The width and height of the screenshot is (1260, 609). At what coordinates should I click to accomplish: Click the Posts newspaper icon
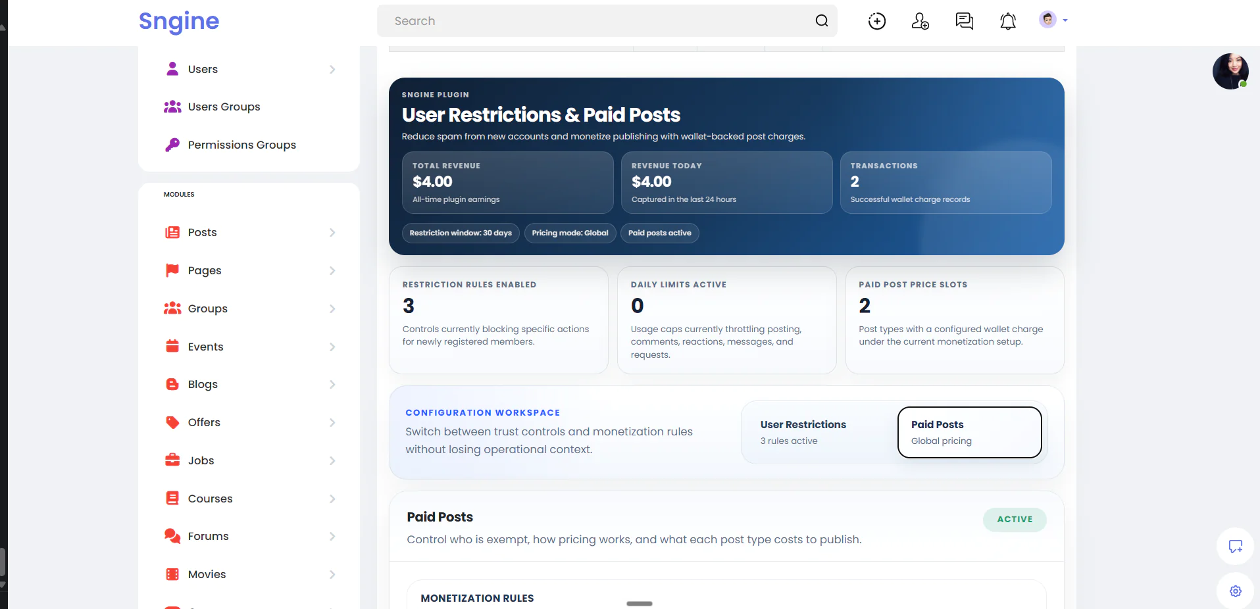click(172, 232)
